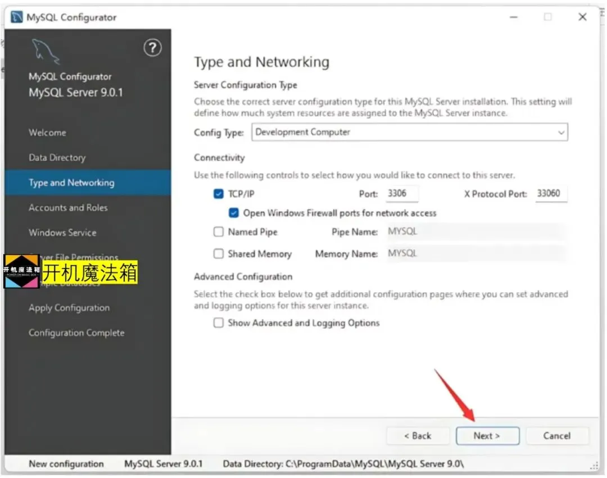This screenshot has width=607, height=478.
Task: Click the Server Configuration Type label
Action: click(246, 85)
